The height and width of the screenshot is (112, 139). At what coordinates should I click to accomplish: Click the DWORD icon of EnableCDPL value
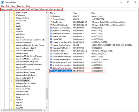tap(51, 39)
